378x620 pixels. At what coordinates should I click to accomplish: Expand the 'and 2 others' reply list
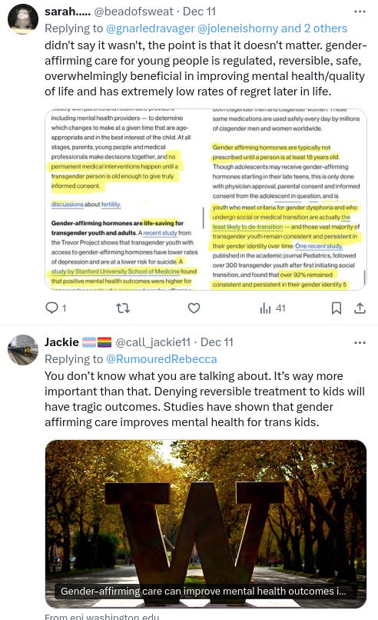pyautogui.click(x=314, y=28)
